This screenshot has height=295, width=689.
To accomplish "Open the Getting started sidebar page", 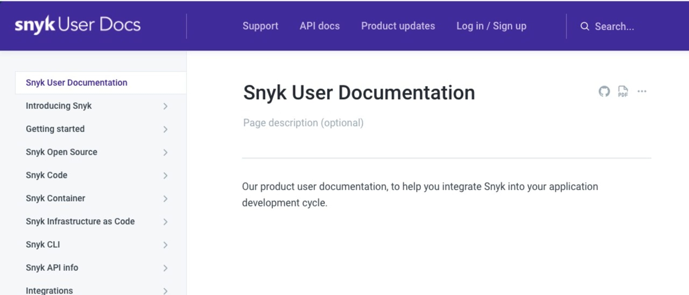I will (x=55, y=129).
